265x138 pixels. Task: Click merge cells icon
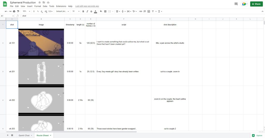(109, 11)
